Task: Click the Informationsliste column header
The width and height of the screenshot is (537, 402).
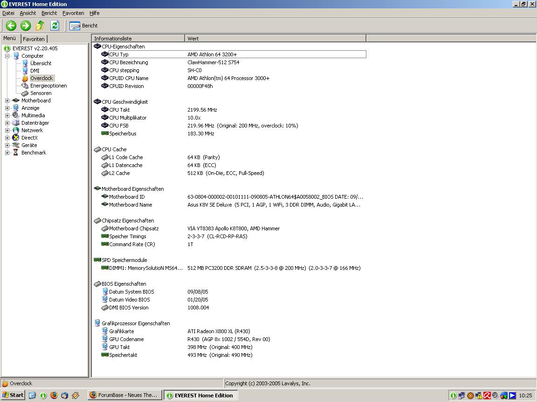Action: point(138,39)
